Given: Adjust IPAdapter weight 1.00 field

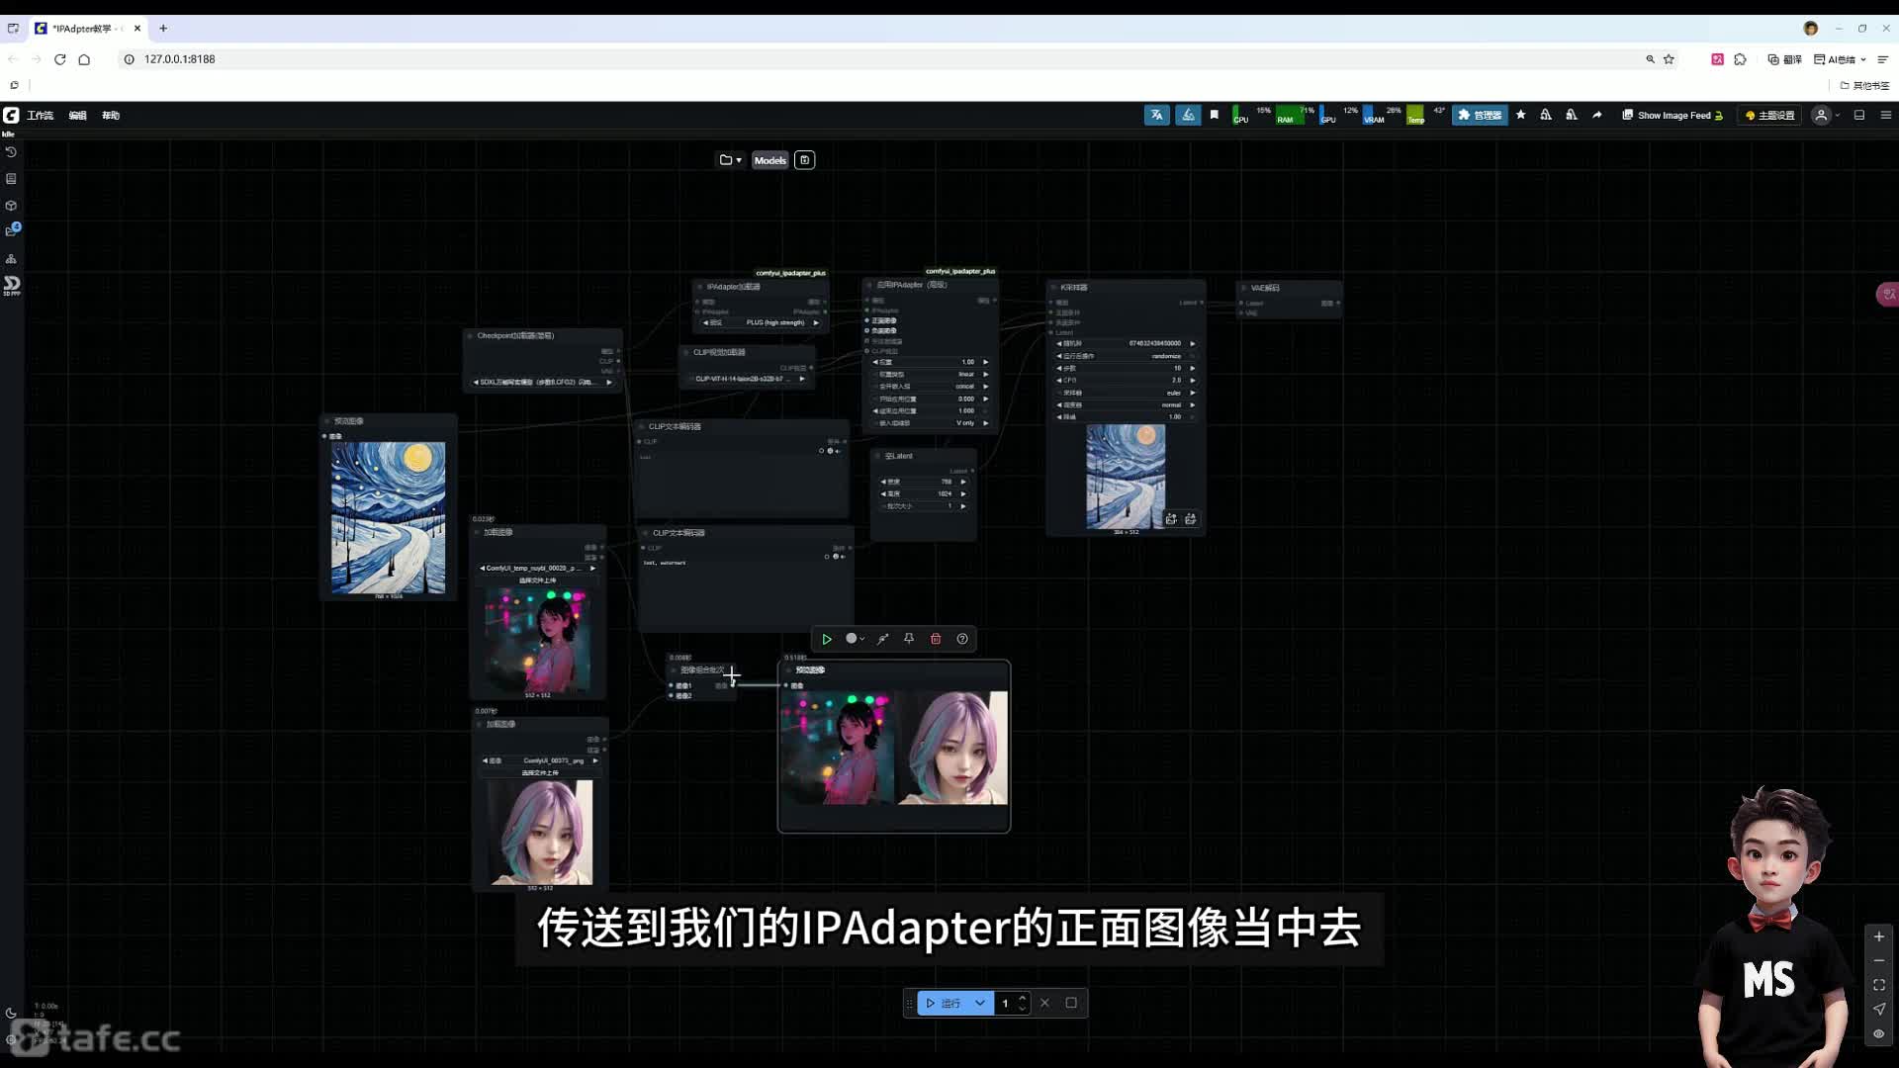Looking at the screenshot, I should [x=931, y=362].
